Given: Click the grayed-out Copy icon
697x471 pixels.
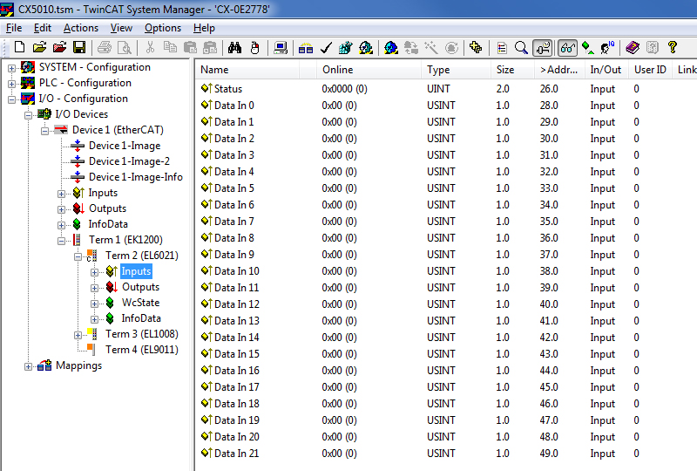Looking at the screenshot, I should click(170, 47).
